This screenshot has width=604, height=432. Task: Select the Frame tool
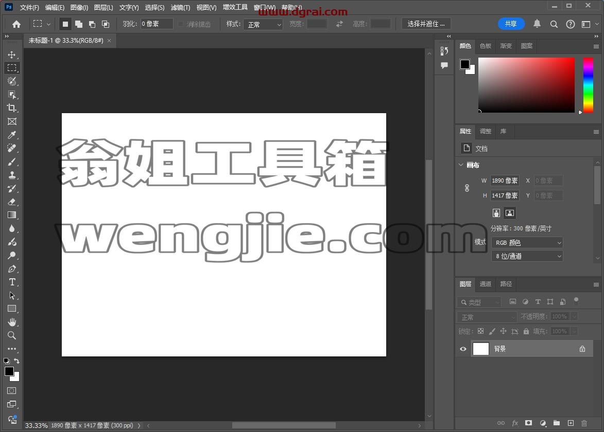[12, 121]
